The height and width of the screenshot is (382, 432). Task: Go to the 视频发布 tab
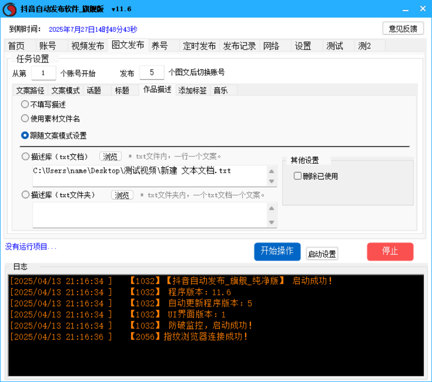87,46
